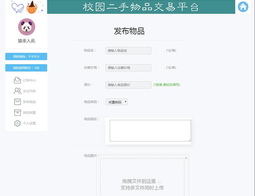255x196 pixels.
Task: Focus the 物品名 input field
Action: 128,50
